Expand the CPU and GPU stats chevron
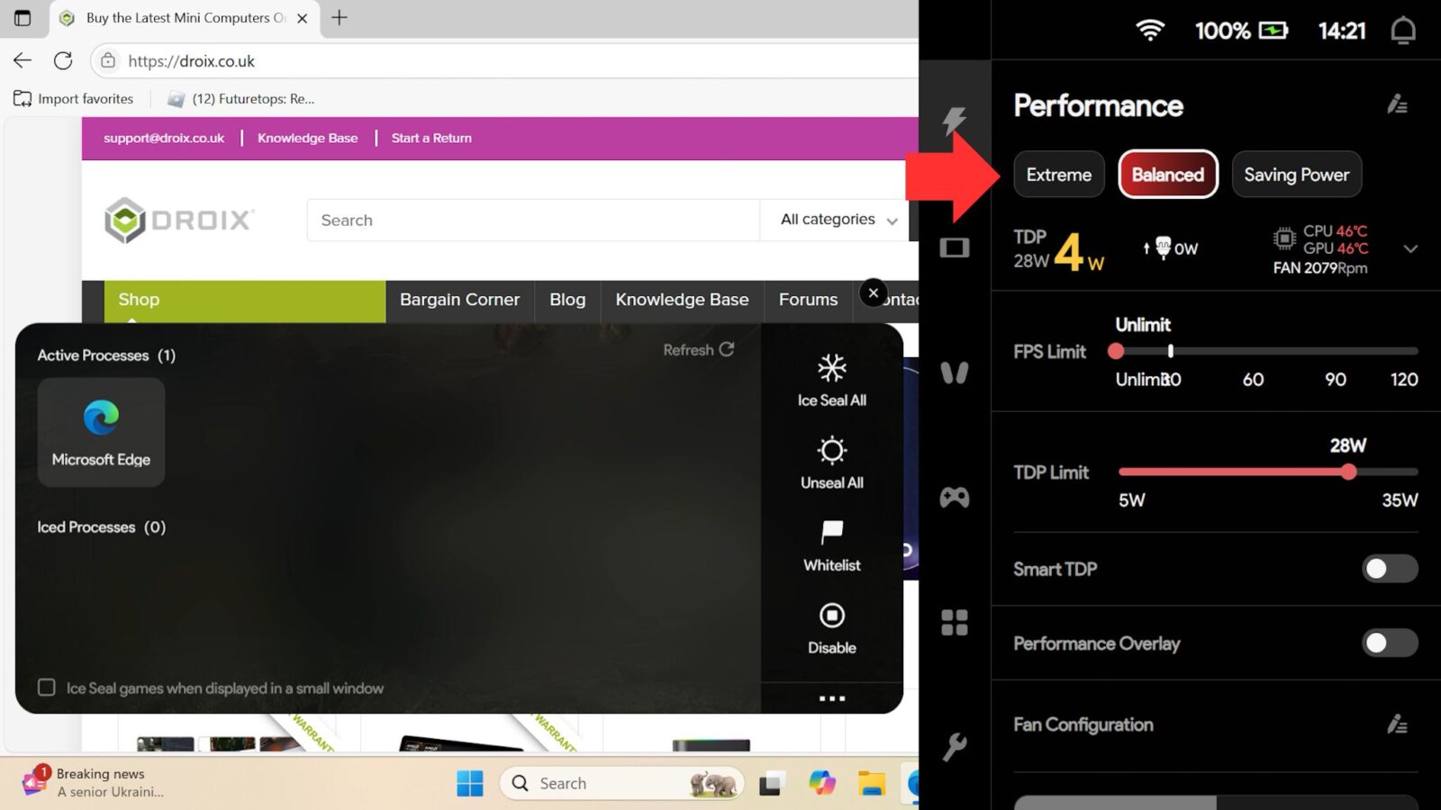The width and height of the screenshot is (1441, 810). point(1410,249)
